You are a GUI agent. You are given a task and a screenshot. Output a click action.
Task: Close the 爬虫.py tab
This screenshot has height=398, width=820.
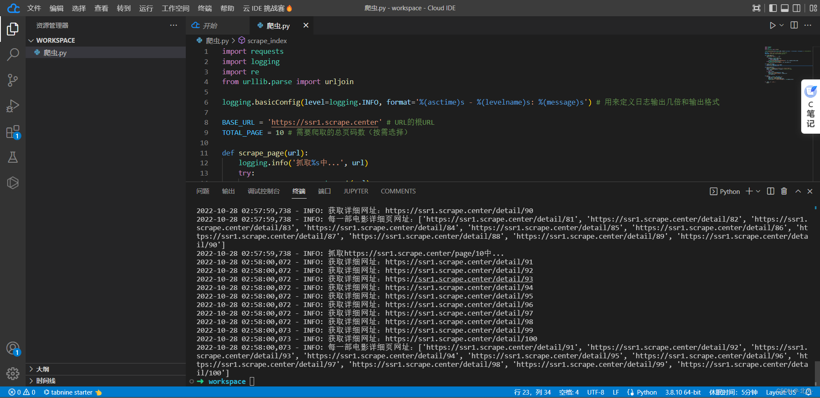pos(306,26)
